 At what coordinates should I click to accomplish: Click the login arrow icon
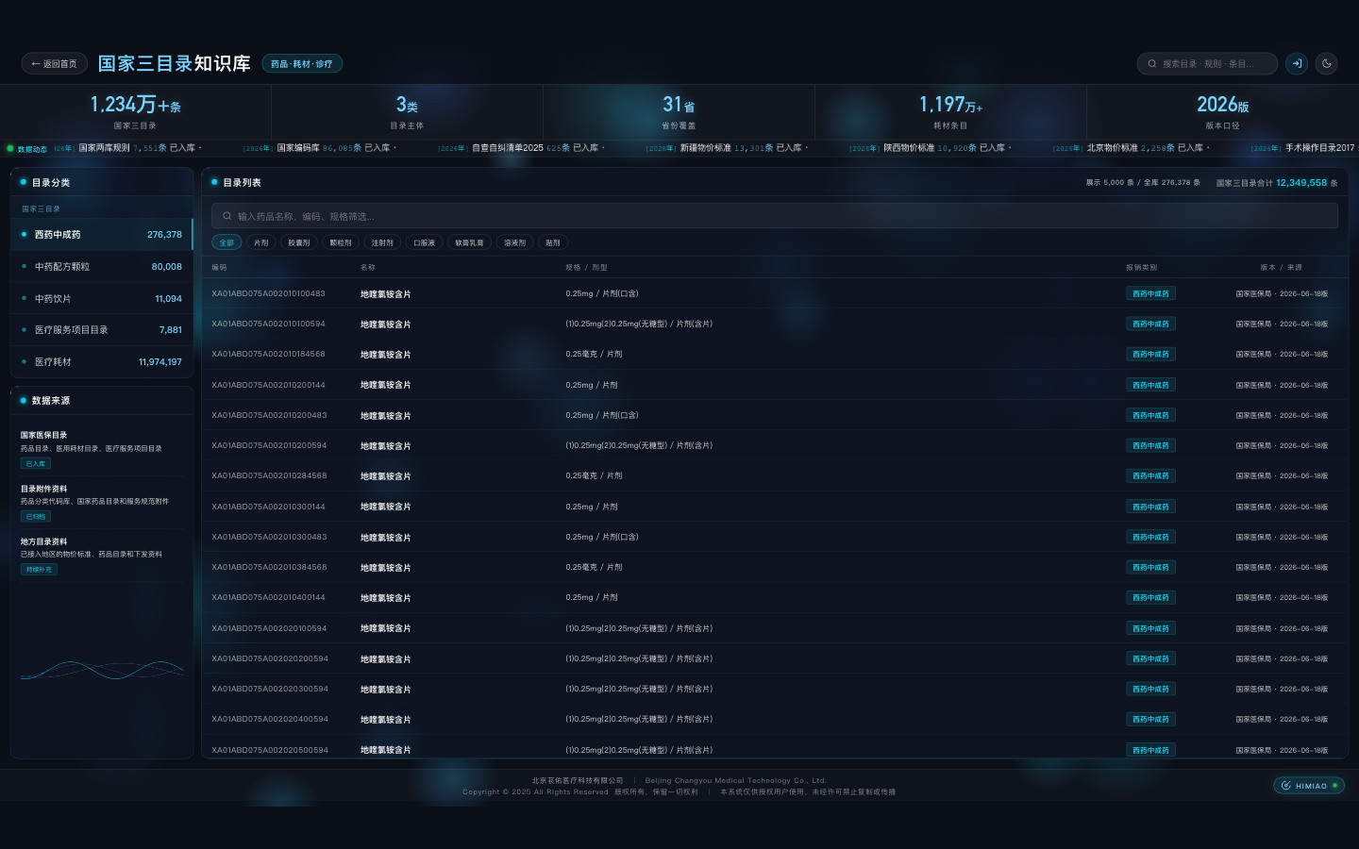pos(1297,64)
